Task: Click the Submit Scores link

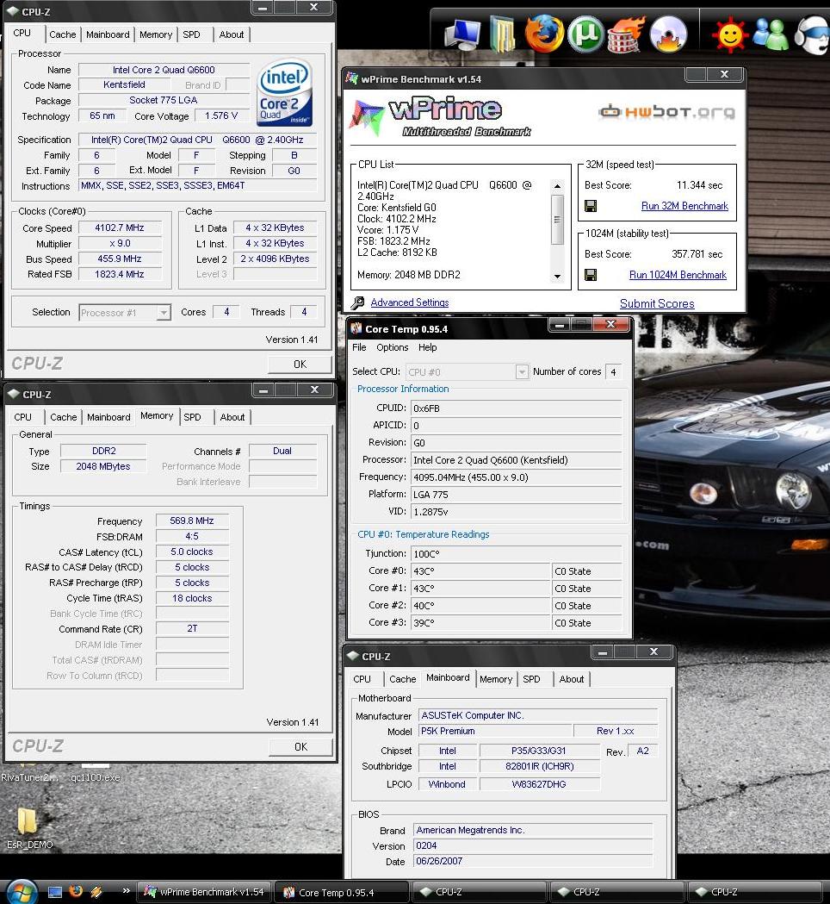Action: (x=657, y=304)
